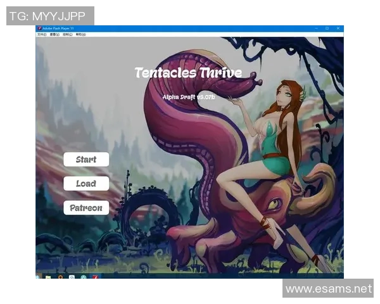Click the Start button in the game
The height and width of the screenshot is (304, 380).
tap(86, 160)
